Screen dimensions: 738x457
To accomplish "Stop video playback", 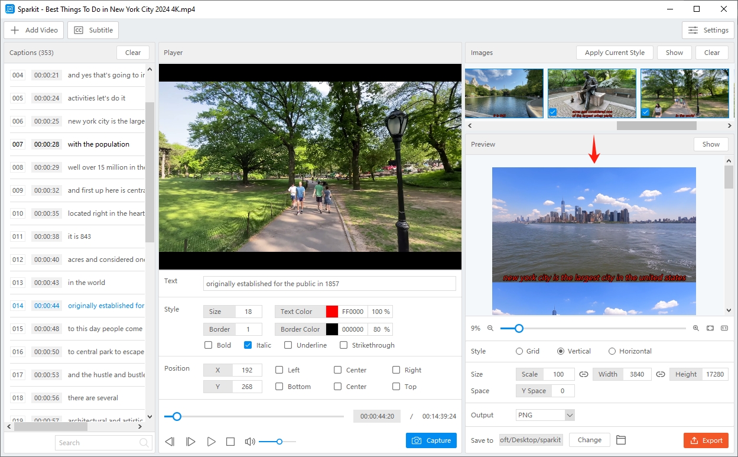I will (x=230, y=441).
